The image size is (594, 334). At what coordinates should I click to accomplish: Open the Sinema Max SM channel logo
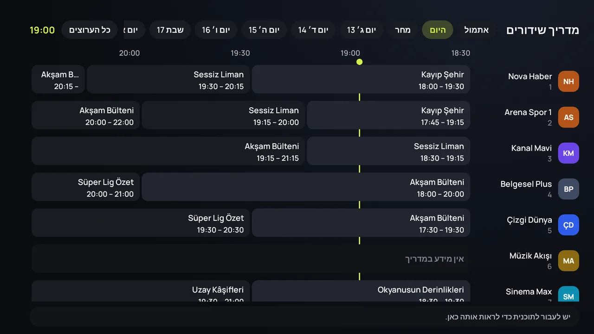(x=568, y=294)
